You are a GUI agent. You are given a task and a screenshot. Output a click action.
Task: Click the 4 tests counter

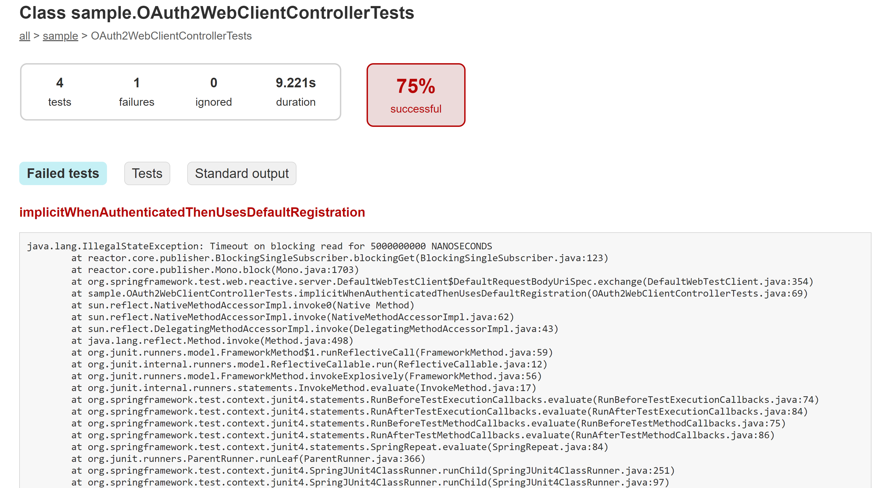click(x=59, y=91)
